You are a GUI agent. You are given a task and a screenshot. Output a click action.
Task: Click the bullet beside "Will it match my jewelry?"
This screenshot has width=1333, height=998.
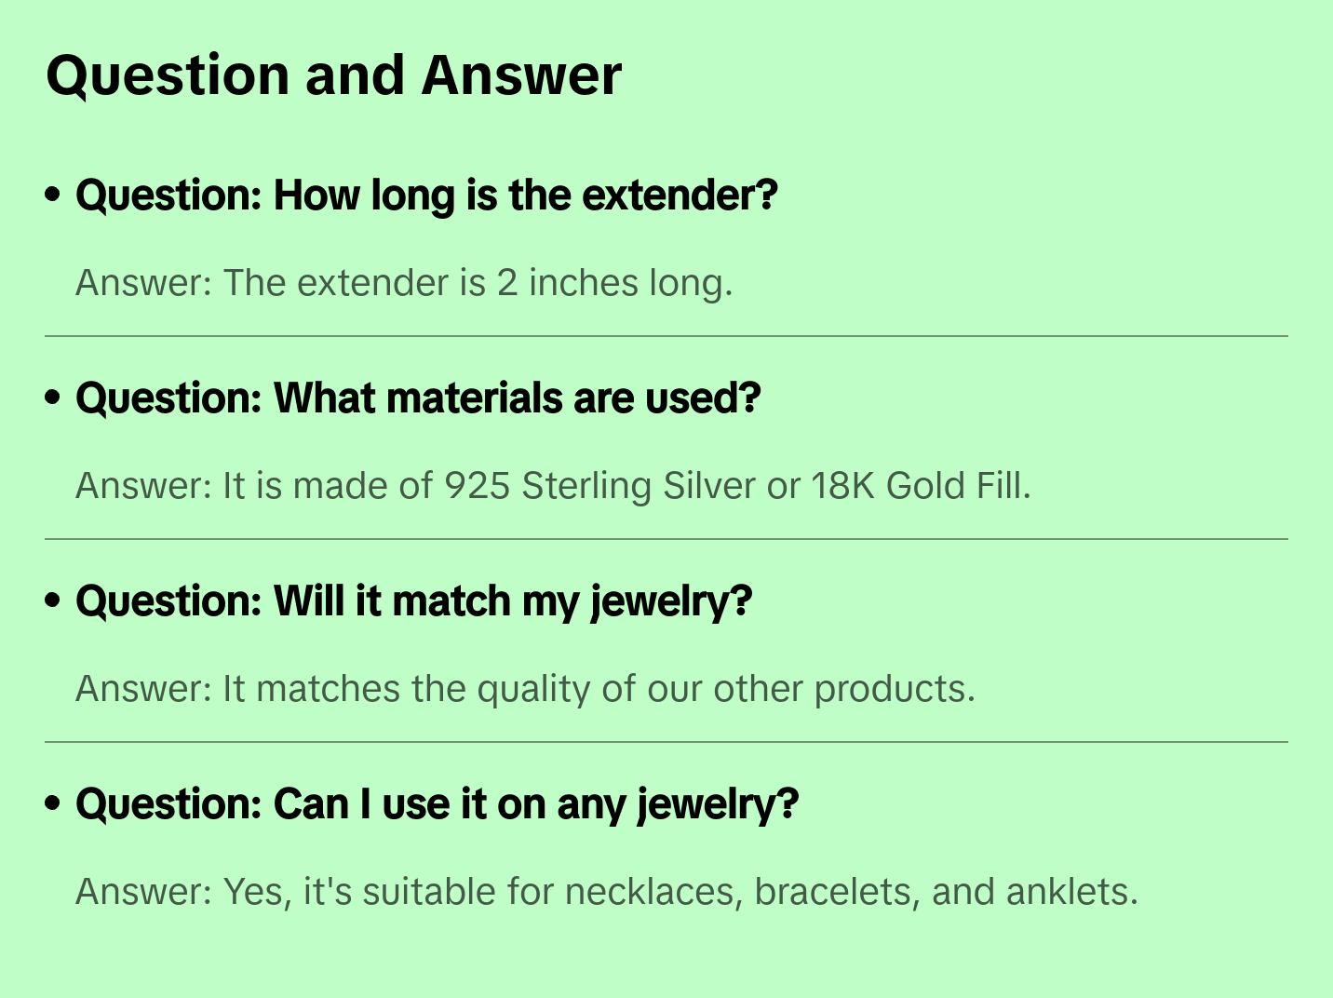[53, 600]
